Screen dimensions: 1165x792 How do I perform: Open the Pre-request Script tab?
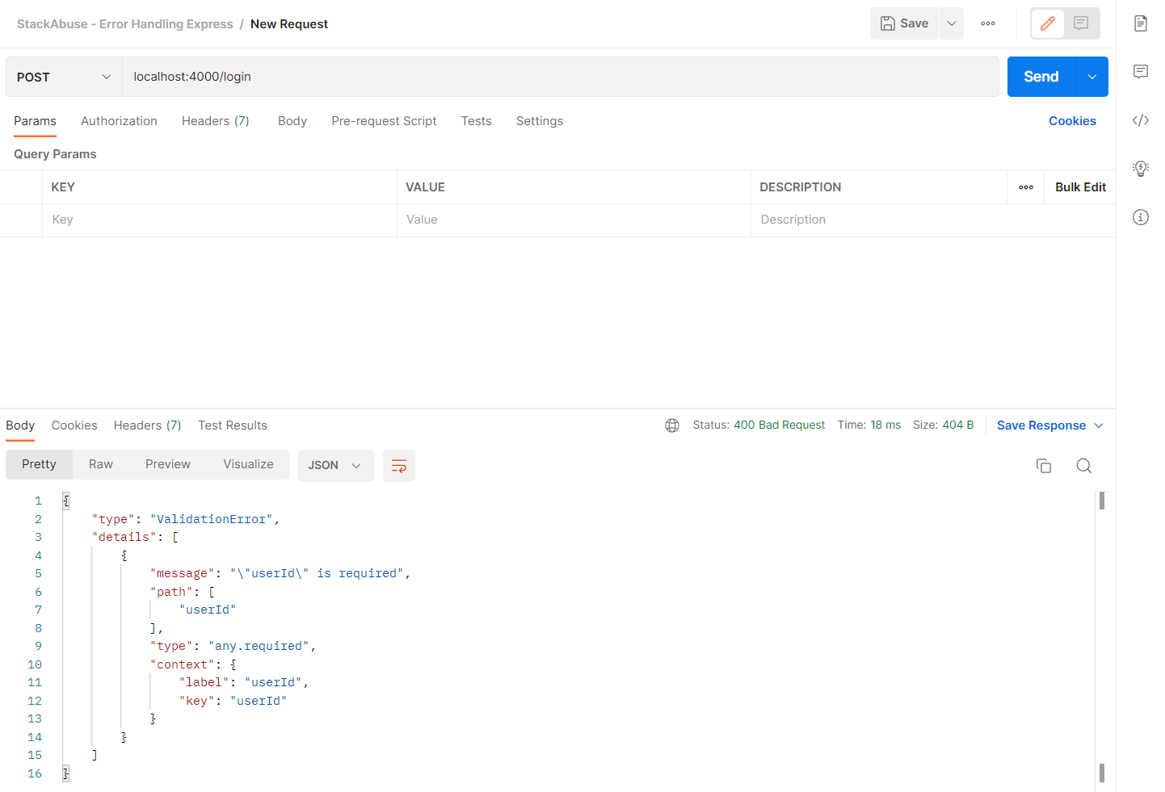tap(384, 121)
